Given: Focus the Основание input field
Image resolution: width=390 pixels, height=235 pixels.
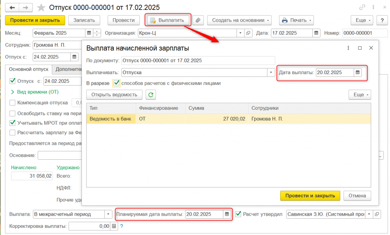Looking at the screenshot, I should point(60,155).
